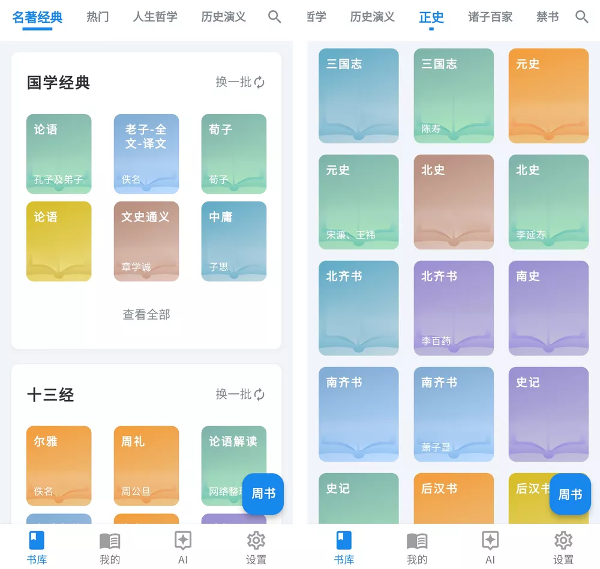Tap the refresh icon next to 国学经典 换一批
Screen dimensions: 600x569
point(259,83)
